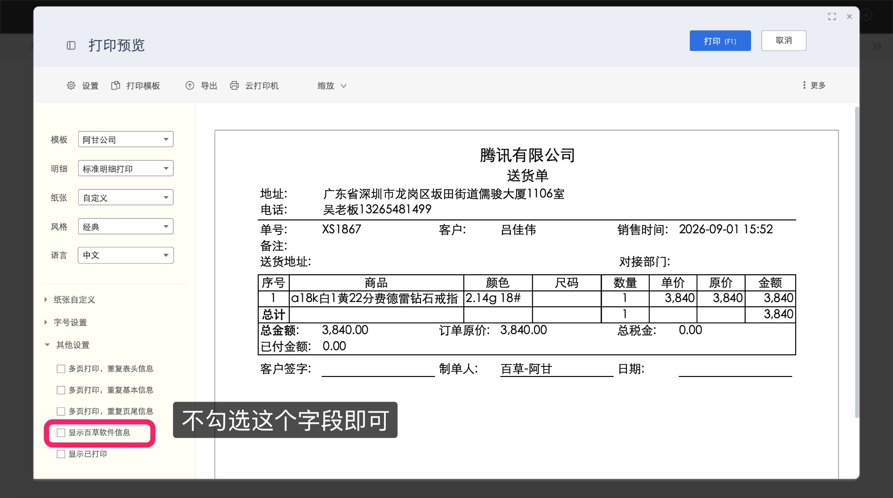
Task: Open the 纸张 dropdown showing 自定义
Action: (x=125, y=197)
